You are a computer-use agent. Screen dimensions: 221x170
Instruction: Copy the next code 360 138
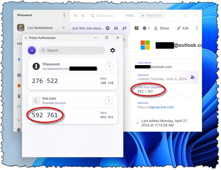pyautogui.click(x=107, y=83)
